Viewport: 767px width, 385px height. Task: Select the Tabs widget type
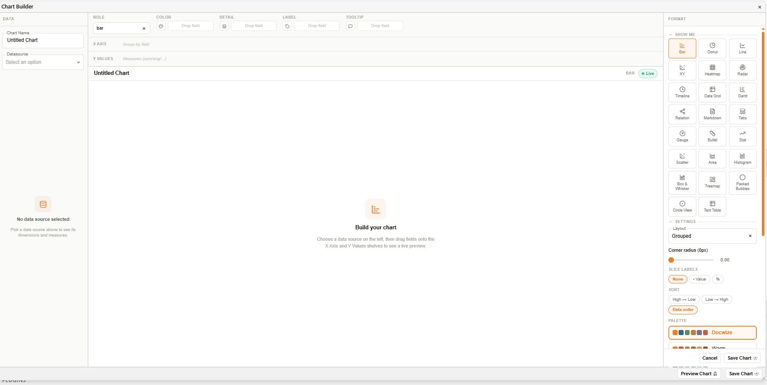[742, 114]
